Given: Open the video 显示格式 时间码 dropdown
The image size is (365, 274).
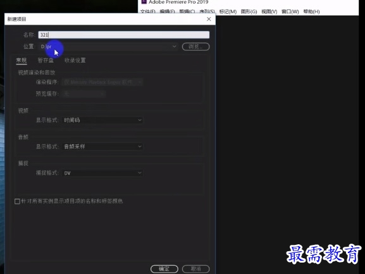Looking at the screenshot, I should pyautogui.click(x=102, y=120).
